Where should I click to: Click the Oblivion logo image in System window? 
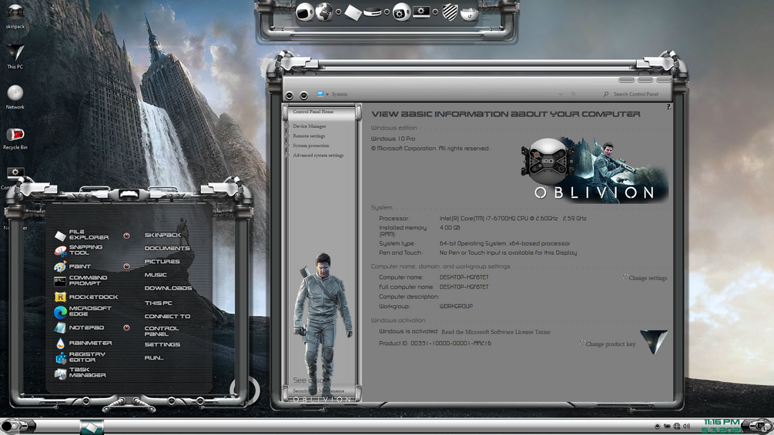595,170
